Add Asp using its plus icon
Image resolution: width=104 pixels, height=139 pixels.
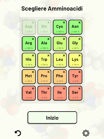click(x=33, y=23)
